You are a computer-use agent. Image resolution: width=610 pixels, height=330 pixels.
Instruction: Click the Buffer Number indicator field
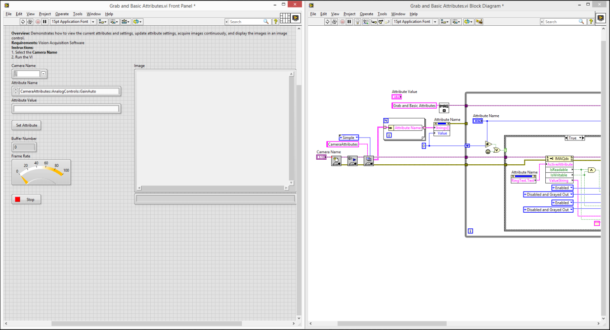pyautogui.click(x=24, y=147)
